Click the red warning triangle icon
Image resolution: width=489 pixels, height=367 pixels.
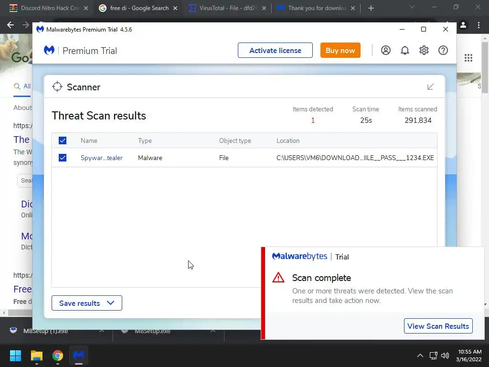click(278, 278)
